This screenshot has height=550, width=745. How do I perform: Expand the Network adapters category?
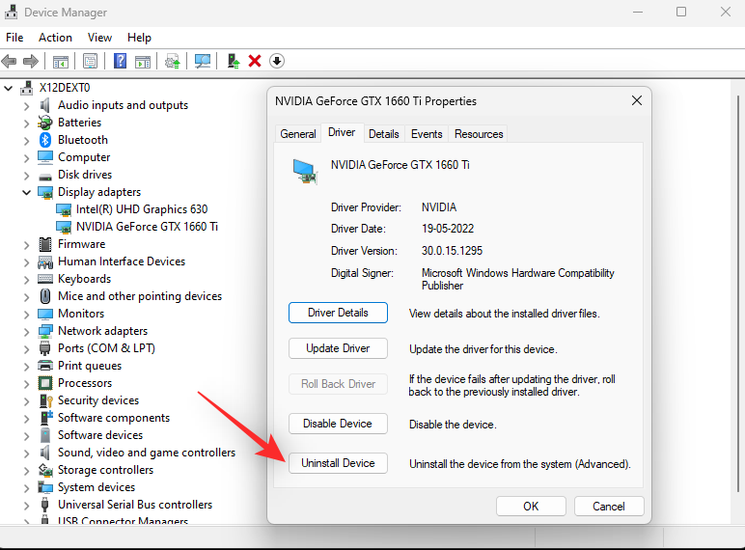[26, 331]
